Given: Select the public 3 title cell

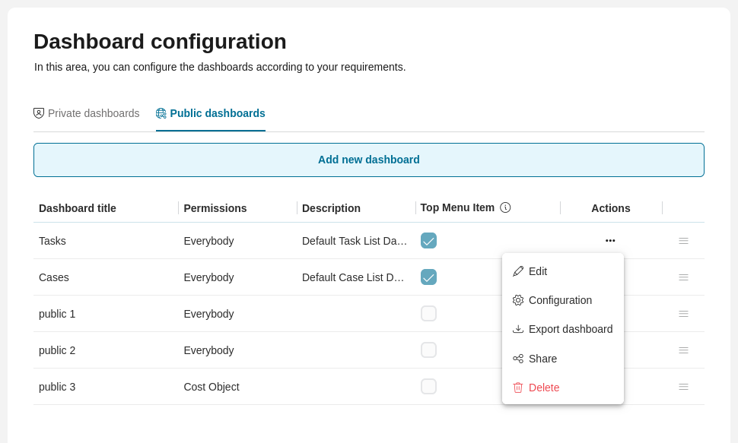Looking at the screenshot, I should point(57,387).
